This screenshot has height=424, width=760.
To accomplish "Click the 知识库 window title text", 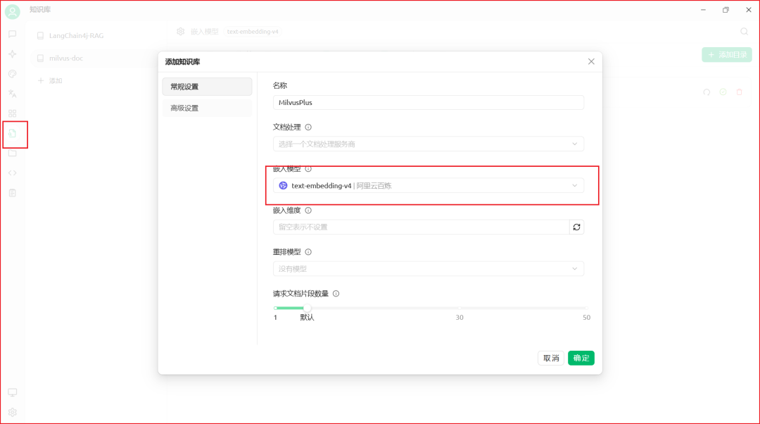I will coord(40,10).
